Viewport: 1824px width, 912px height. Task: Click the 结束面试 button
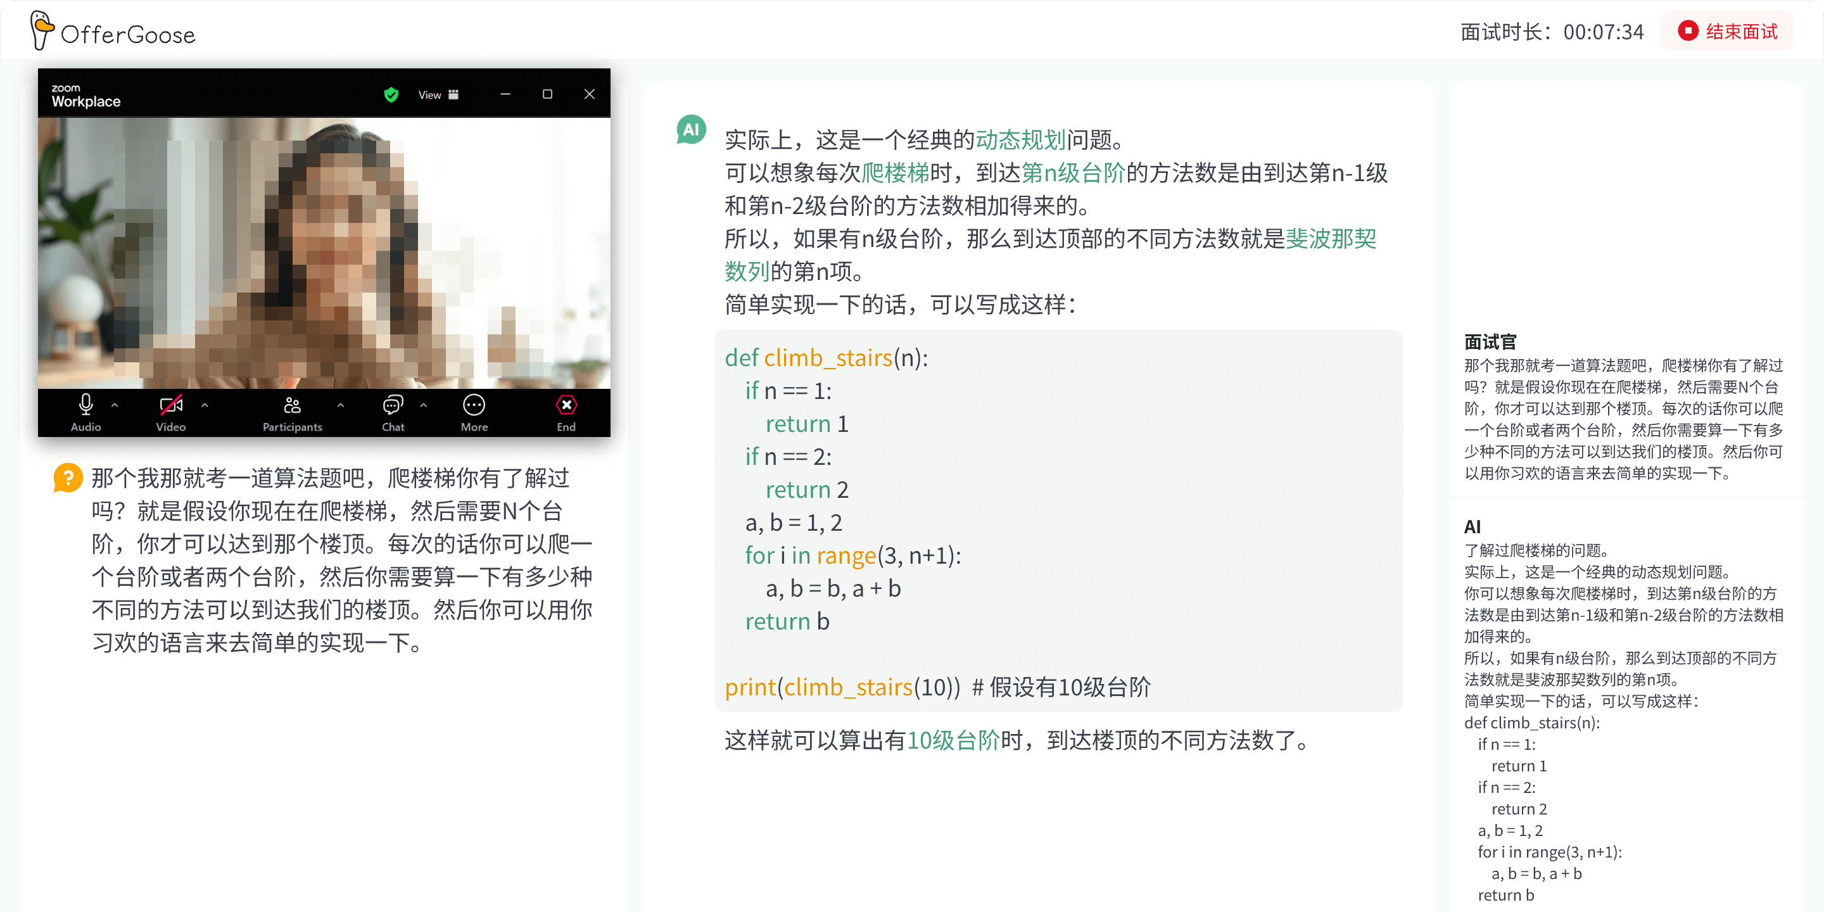point(1726,30)
